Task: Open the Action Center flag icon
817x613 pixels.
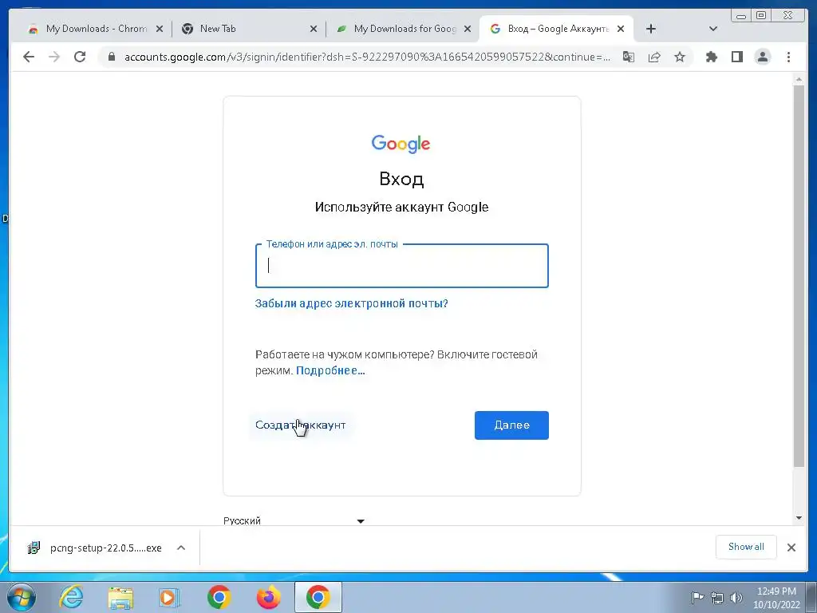Action: click(697, 597)
